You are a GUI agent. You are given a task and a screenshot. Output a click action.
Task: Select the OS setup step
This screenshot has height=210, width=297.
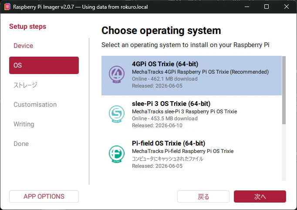[x=44, y=65]
